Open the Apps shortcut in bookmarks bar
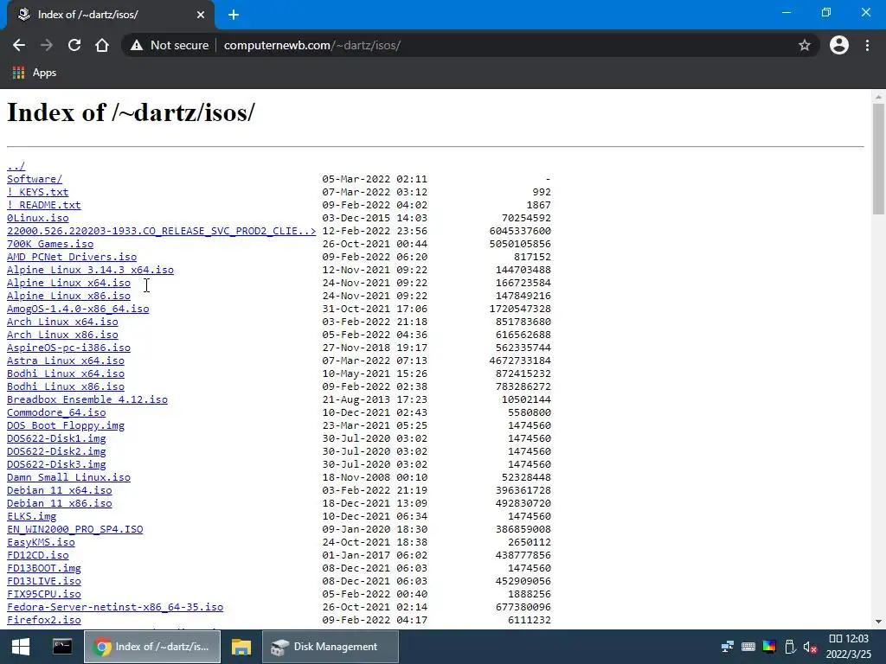The height and width of the screenshot is (664, 886). (x=35, y=73)
